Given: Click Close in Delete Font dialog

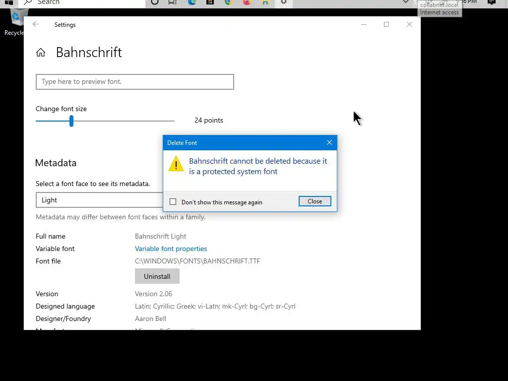Looking at the screenshot, I should click(315, 201).
